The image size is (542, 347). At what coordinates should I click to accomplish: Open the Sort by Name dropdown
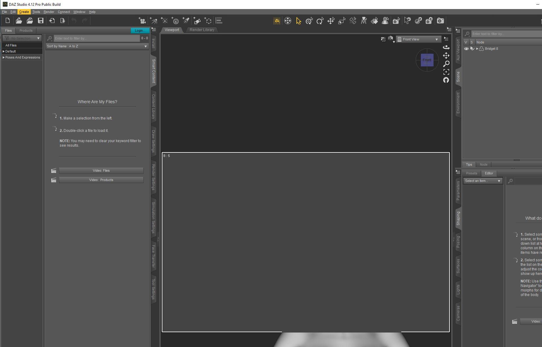click(97, 46)
